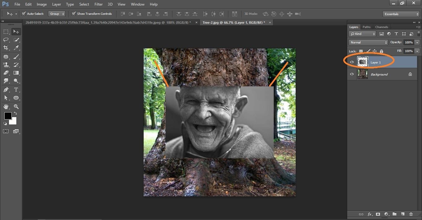The height and width of the screenshot is (220, 422).
Task: Open the Filter menu
Action: point(98,4)
